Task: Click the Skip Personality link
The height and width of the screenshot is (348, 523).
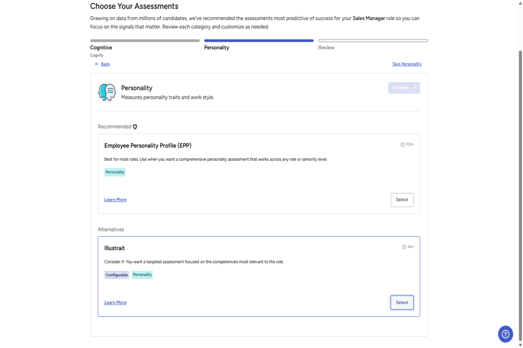Action: click(407, 64)
